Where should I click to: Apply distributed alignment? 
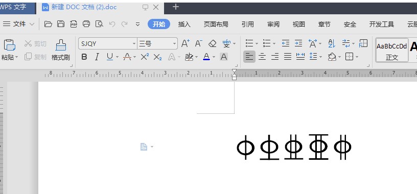(300, 57)
